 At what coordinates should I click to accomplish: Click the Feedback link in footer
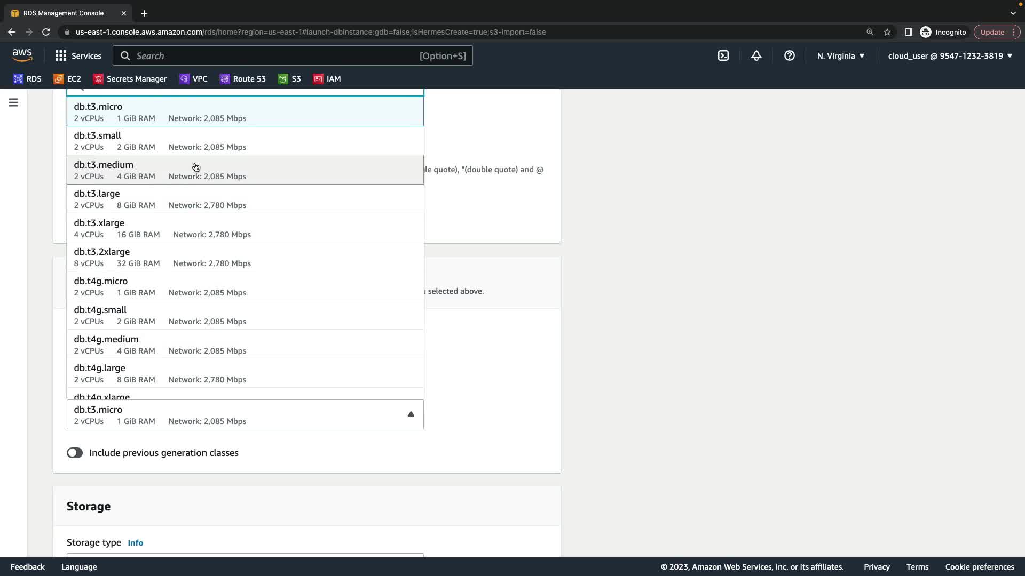coord(28,566)
